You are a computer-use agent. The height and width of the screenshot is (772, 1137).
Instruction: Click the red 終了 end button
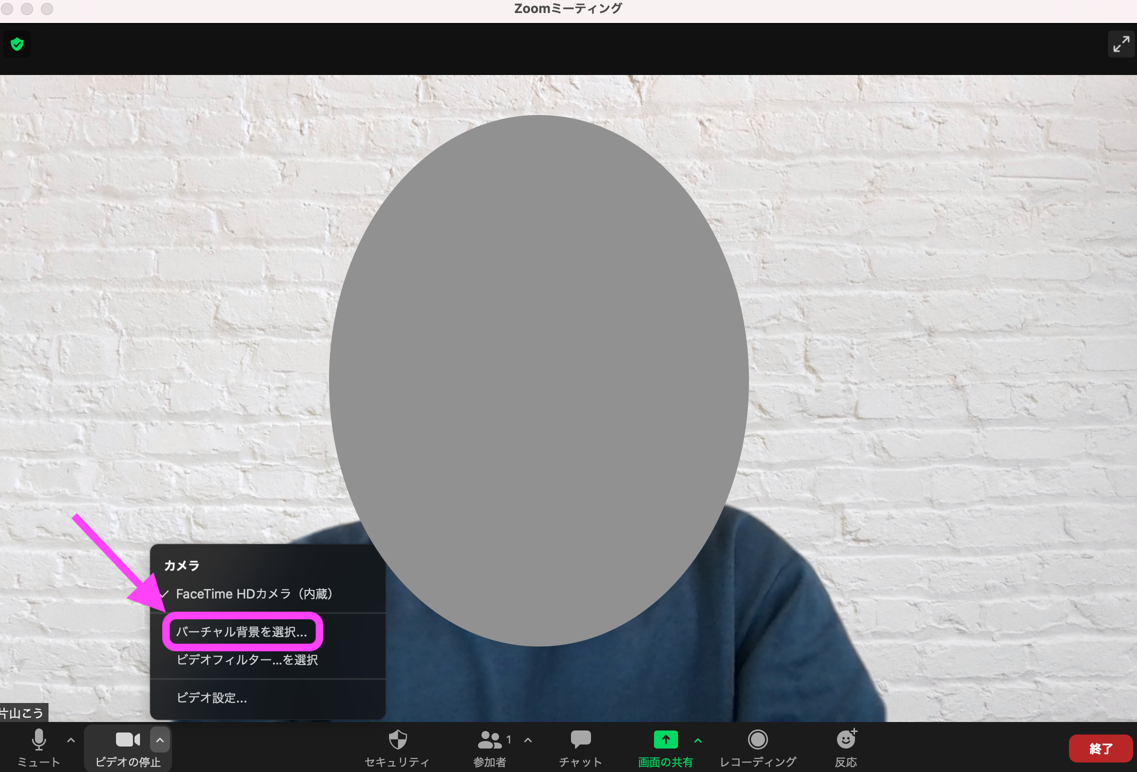pos(1100,748)
